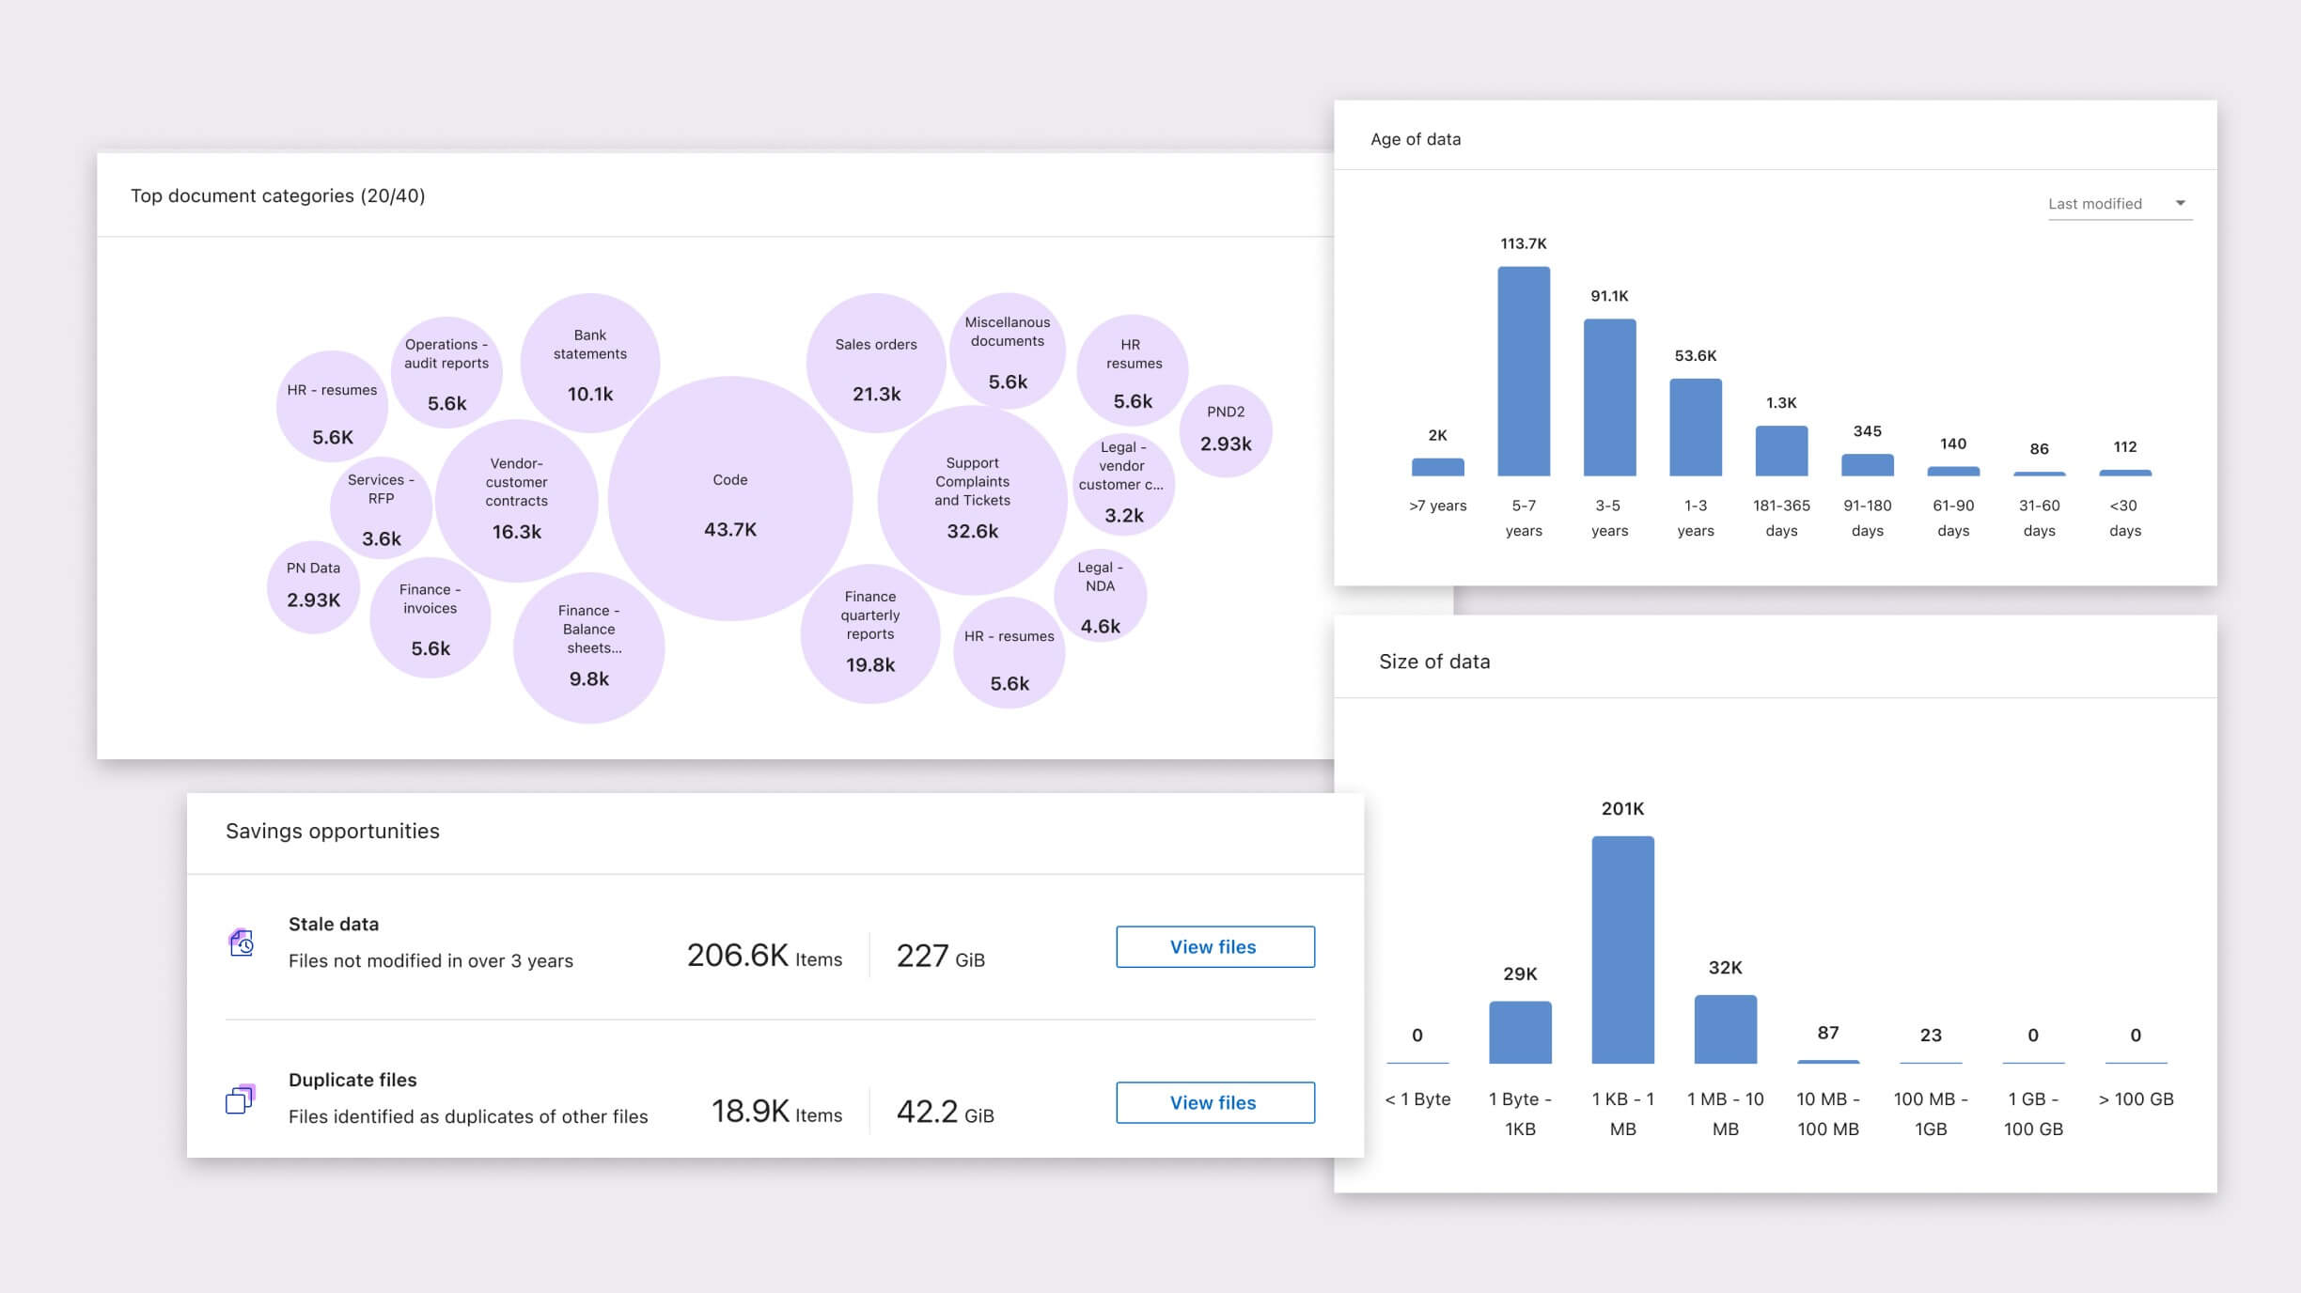Click the 5-7 years bar in Age of data
Image resolution: width=2301 pixels, height=1293 pixels.
click(1524, 371)
